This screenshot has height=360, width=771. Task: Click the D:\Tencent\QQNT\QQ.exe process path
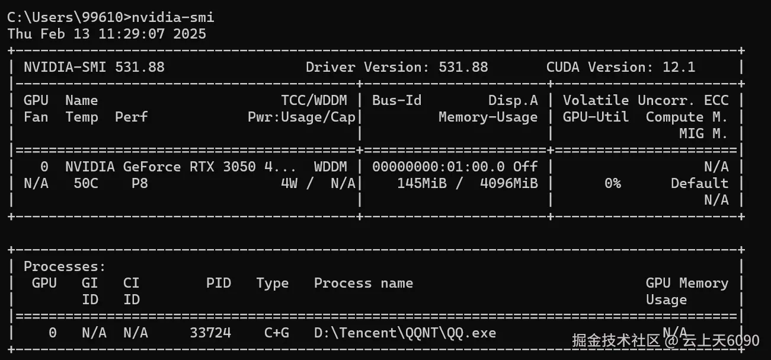click(x=405, y=333)
